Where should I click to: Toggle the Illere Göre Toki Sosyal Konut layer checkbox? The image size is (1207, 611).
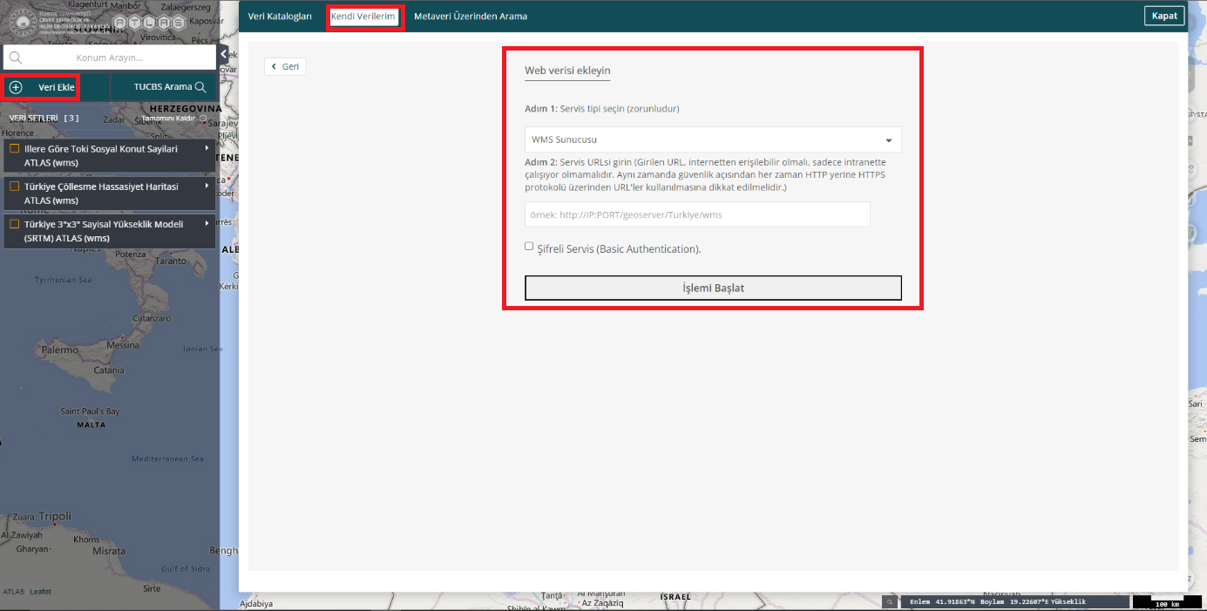point(14,149)
